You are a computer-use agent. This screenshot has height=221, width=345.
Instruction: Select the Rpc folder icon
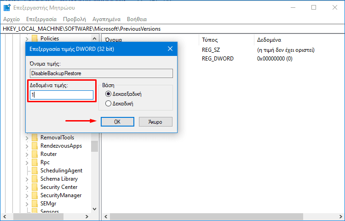click(x=34, y=162)
